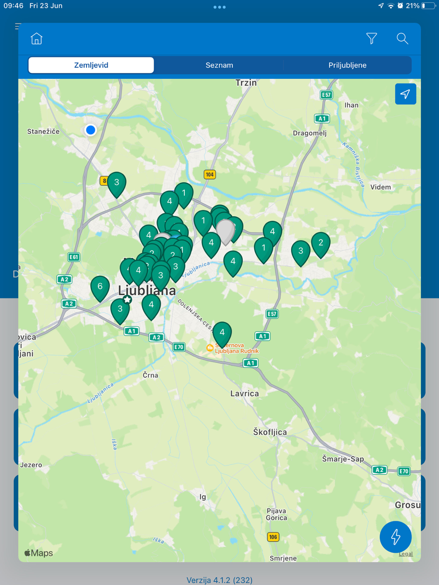Image resolution: width=439 pixels, height=585 pixels.
Task: Select pin 3 near road 8 marker
Action: coord(117,184)
